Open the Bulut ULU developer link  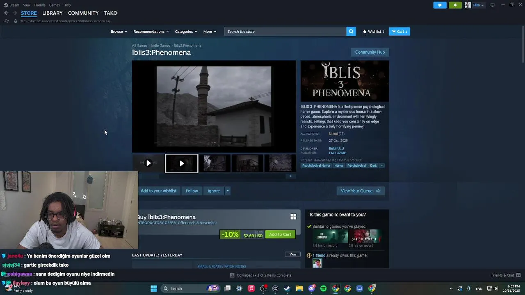pos(336,148)
